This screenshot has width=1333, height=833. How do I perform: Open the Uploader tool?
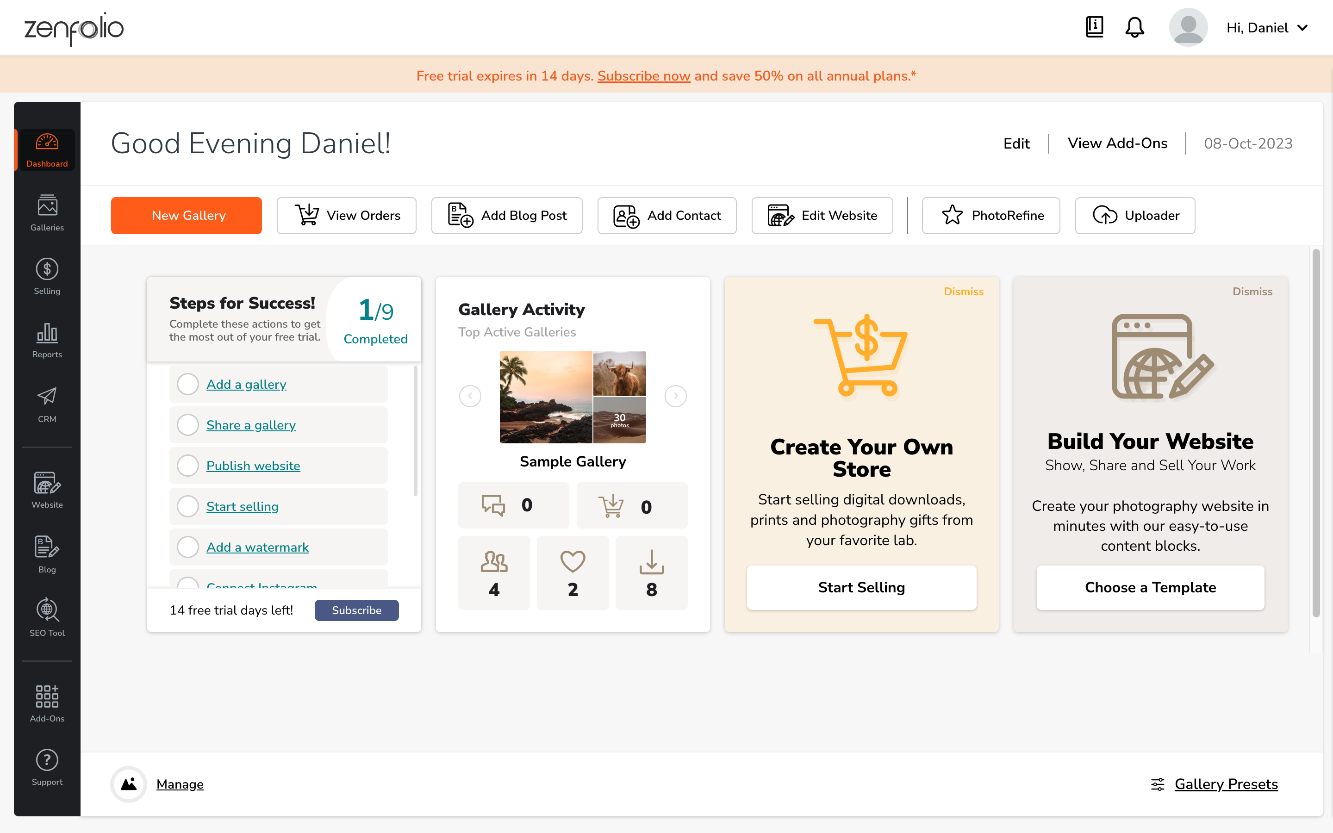1135,215
